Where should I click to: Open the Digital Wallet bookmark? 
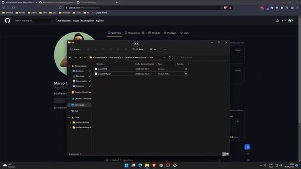pyautogui.click(x=99, y=13)
